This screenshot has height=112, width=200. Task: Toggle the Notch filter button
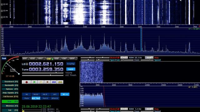[x=45, y=98]
